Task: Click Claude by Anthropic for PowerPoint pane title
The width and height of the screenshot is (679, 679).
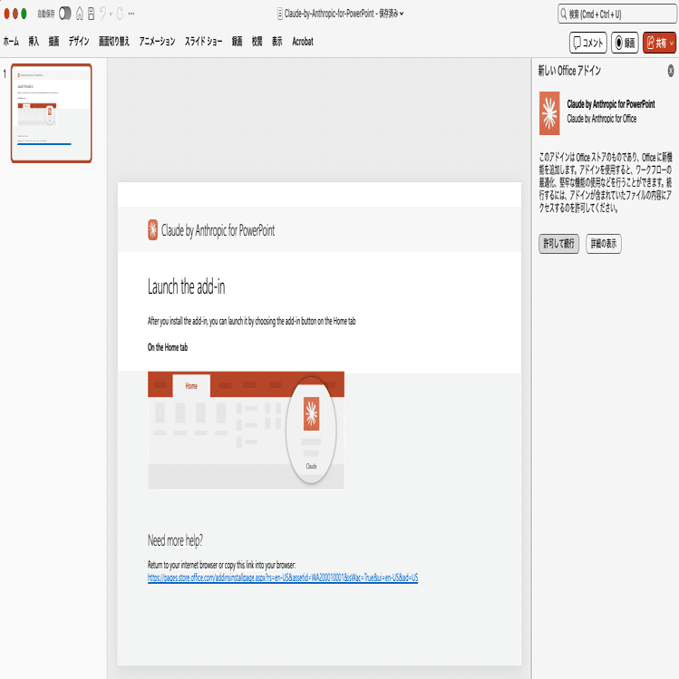Action: 611,104
